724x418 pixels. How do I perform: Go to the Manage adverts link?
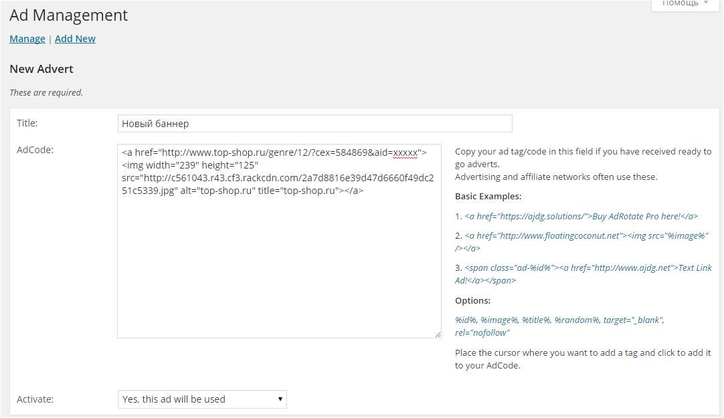(27, 39)
